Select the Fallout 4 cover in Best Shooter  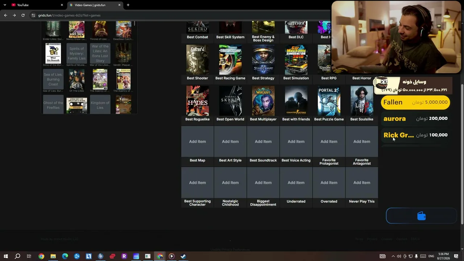197,60
